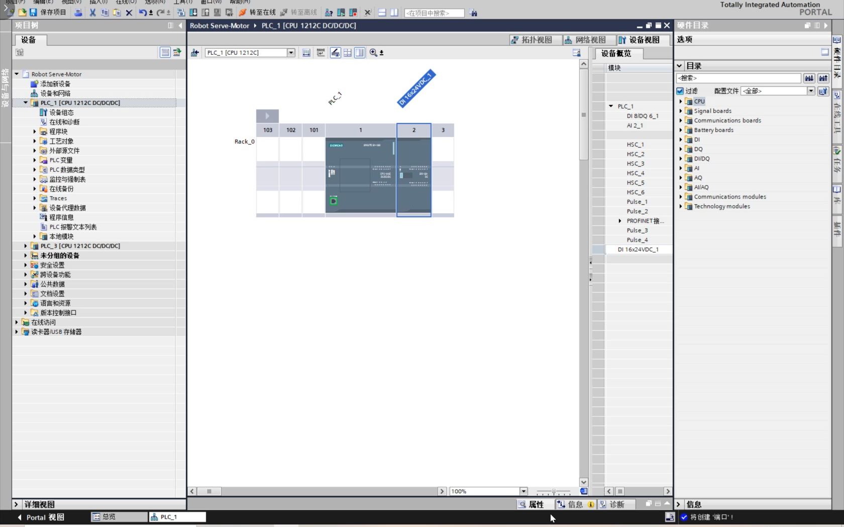844x527 pixels.
Task: Open the PLC_1 [CPU 1212C] device dropdown
Action: [291, 53]
